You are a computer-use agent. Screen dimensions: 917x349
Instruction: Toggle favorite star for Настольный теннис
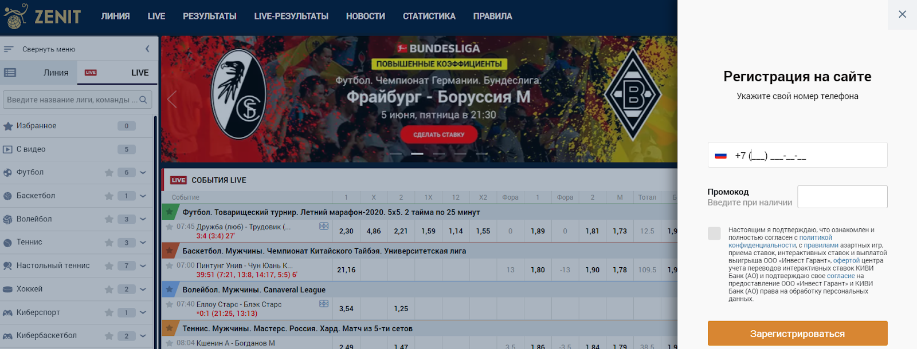coord(109,265)
